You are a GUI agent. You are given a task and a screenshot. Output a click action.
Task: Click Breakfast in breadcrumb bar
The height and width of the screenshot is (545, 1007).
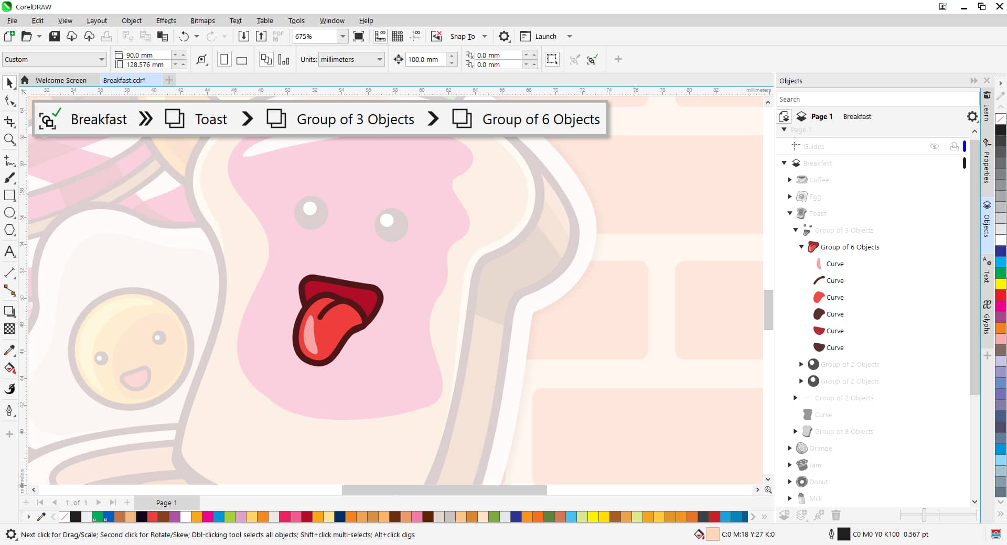(x=99, y=119)
